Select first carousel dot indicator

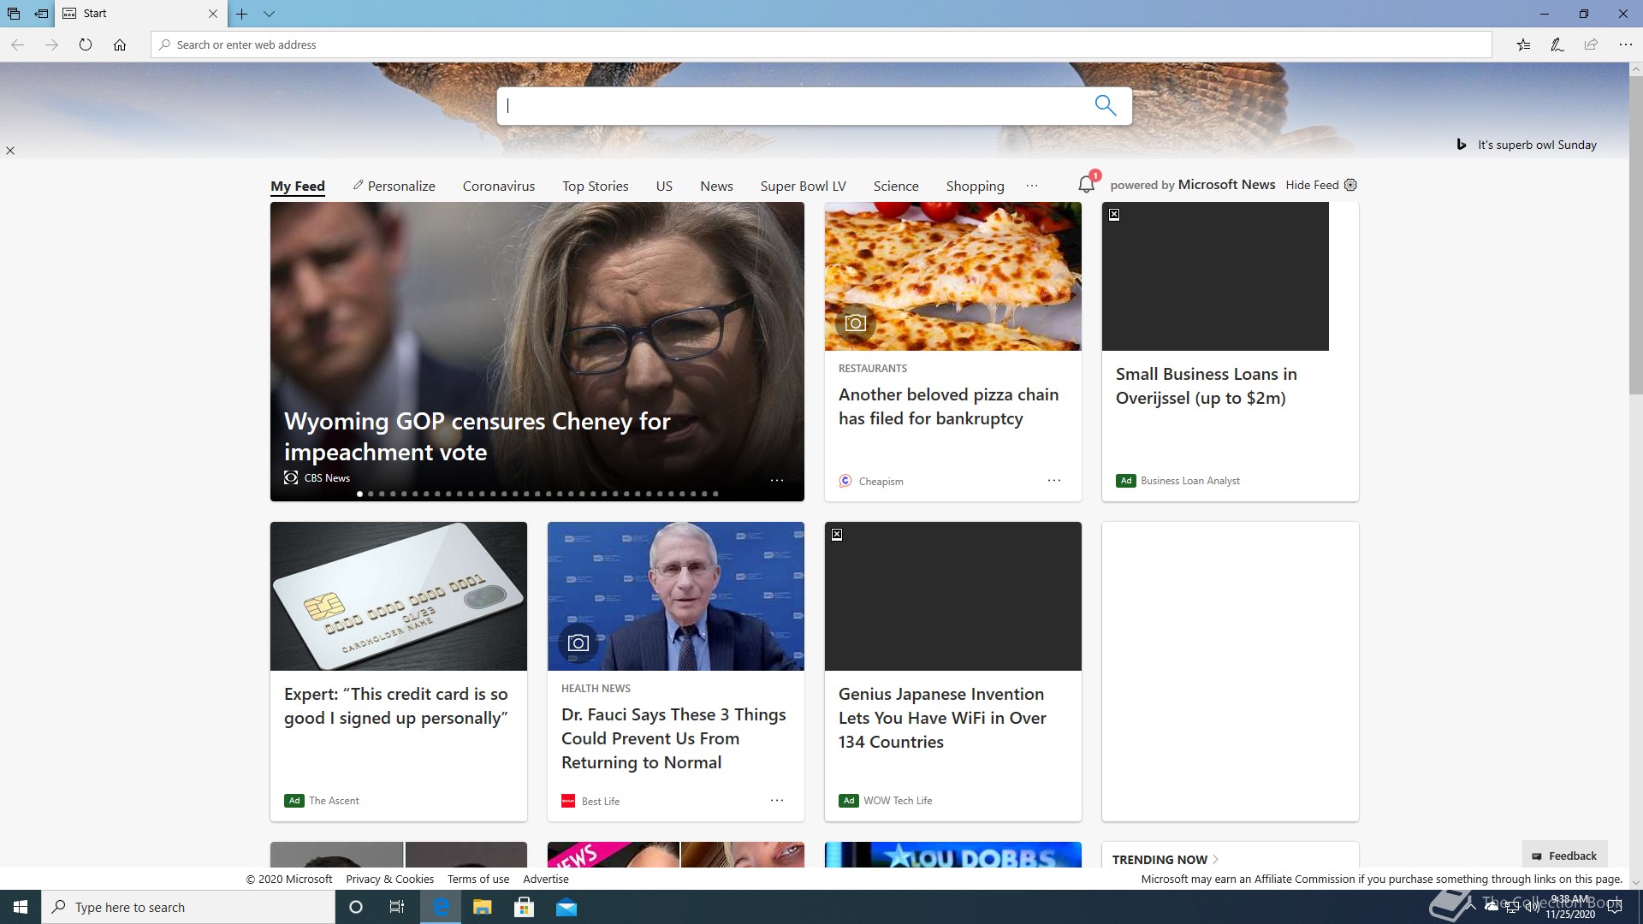click(x=360, y=494)
